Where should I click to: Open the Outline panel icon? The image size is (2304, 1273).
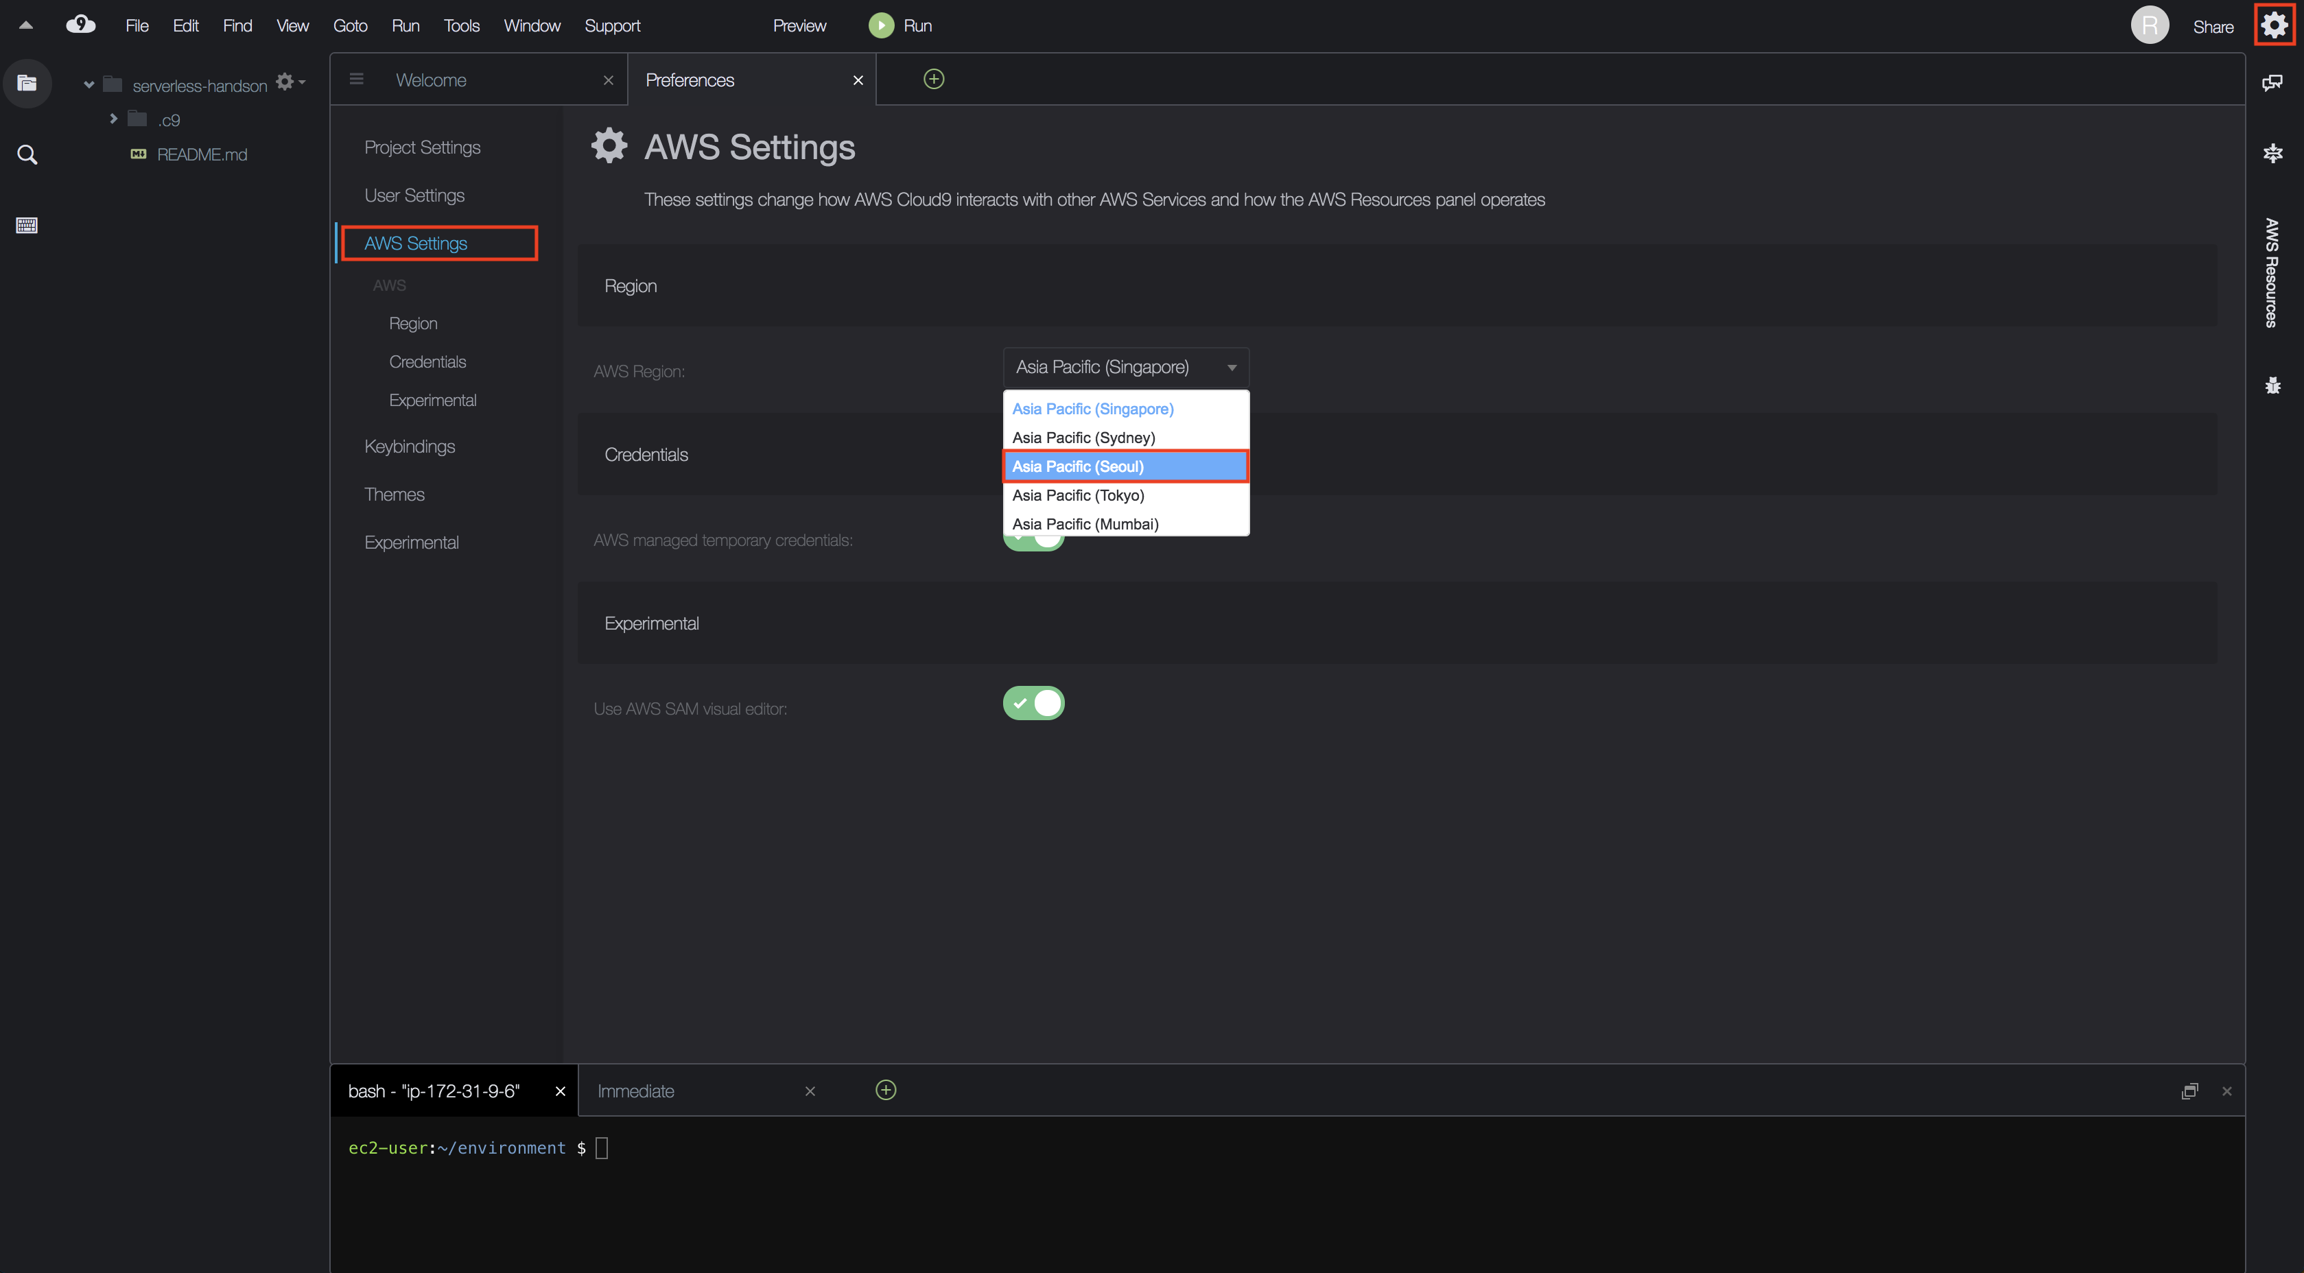click(2272, 154)
